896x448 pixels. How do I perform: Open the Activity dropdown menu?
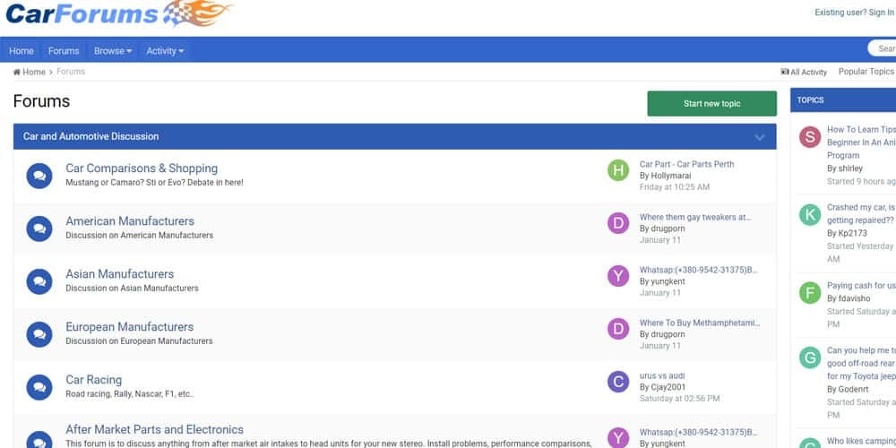click(165, 51)
